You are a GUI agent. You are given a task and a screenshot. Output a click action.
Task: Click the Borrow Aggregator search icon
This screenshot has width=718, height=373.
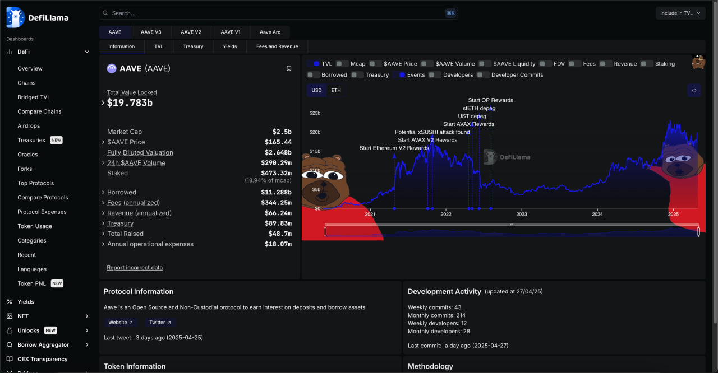click(10, 345)
